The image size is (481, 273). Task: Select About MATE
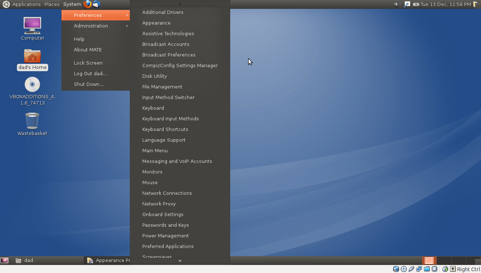(96, 50)
